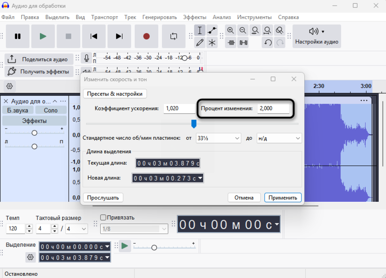Toggle the Loop playback button
This screenshot has height=278, width=386.
(174, 36)
